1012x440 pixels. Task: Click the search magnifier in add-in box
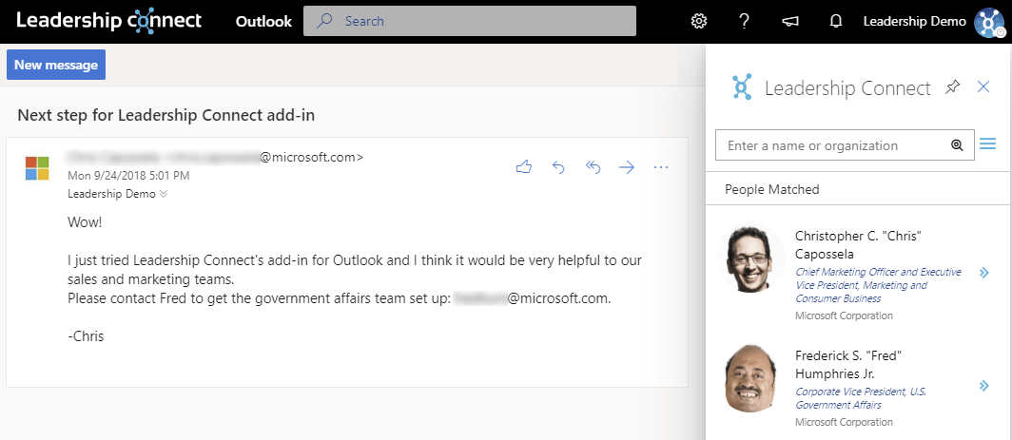pos(957,145)
